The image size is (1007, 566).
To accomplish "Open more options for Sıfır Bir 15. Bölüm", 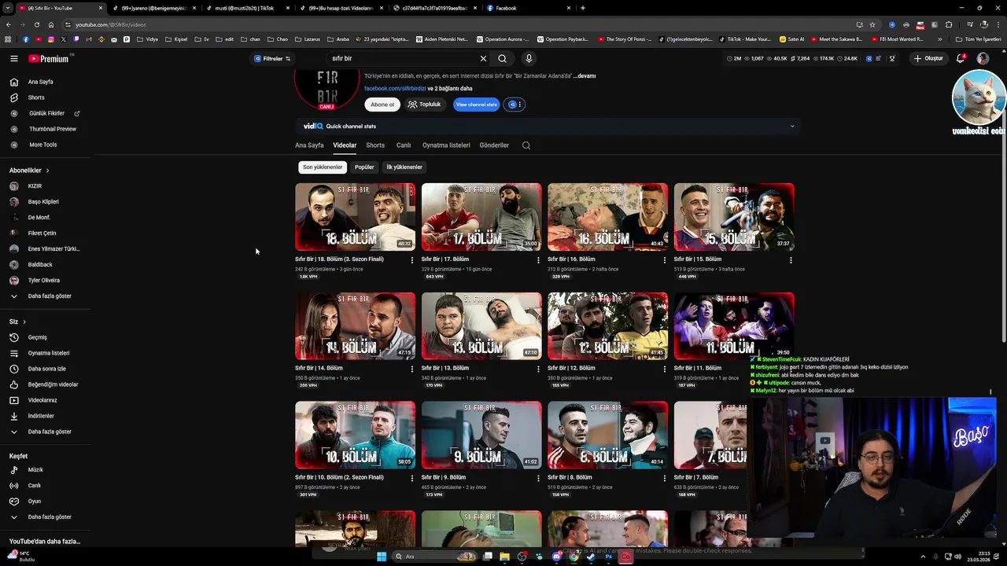I will [791, 260].
